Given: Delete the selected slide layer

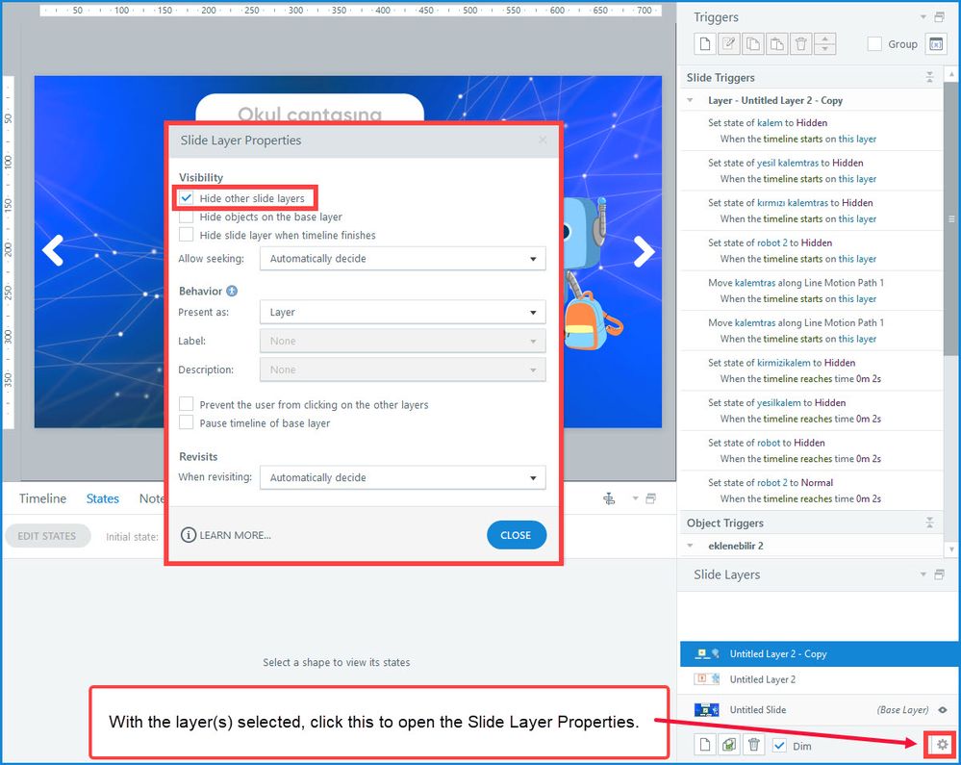Looking at the screenshot, I should click(x=753, y=745).
